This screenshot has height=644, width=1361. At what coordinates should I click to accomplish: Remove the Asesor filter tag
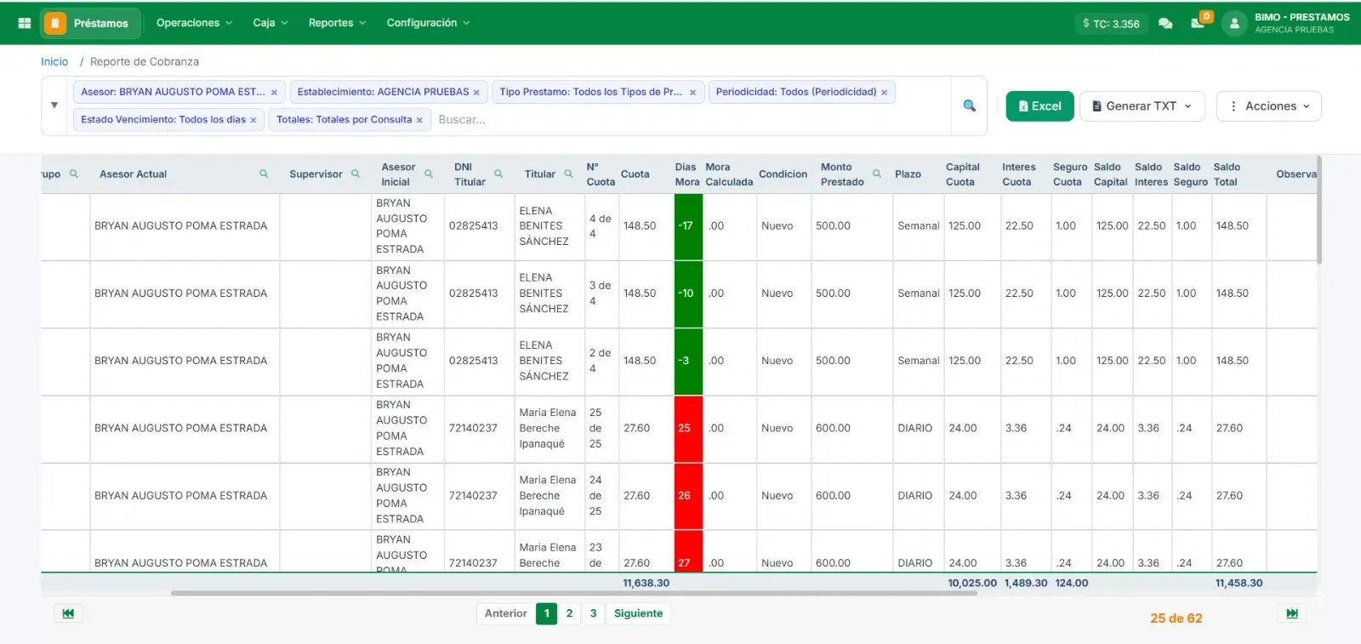274,93
